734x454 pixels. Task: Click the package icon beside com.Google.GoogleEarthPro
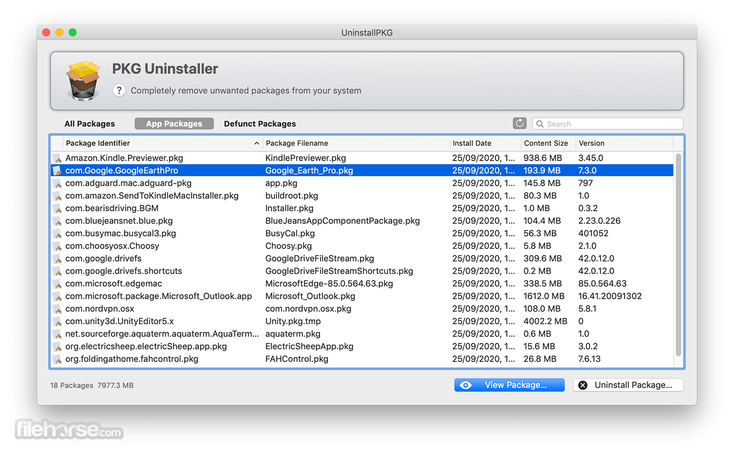57,171
